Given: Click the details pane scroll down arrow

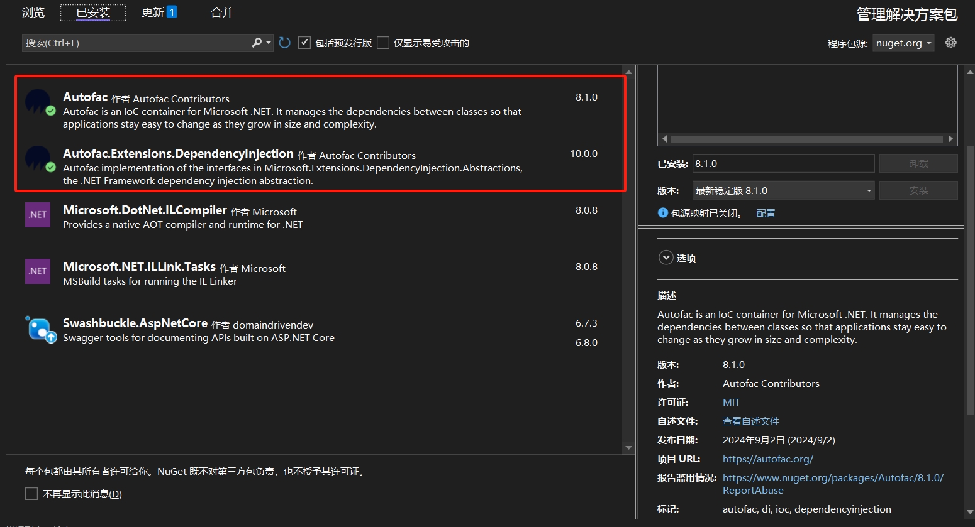Looking at the screenshot, I should point(969,512).
